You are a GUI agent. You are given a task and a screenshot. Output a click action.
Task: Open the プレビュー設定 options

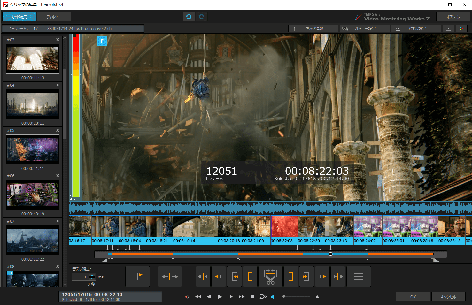[365, 28]
